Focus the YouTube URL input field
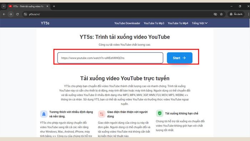The image size is (250, 141). pos(110,58)
